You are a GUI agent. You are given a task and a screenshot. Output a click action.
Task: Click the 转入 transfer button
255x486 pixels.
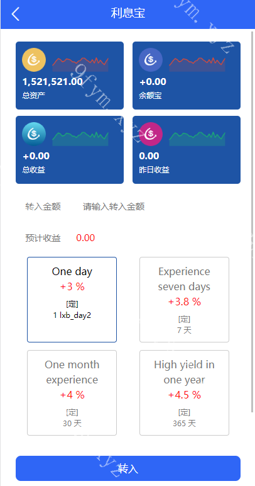tap(128, 468)
